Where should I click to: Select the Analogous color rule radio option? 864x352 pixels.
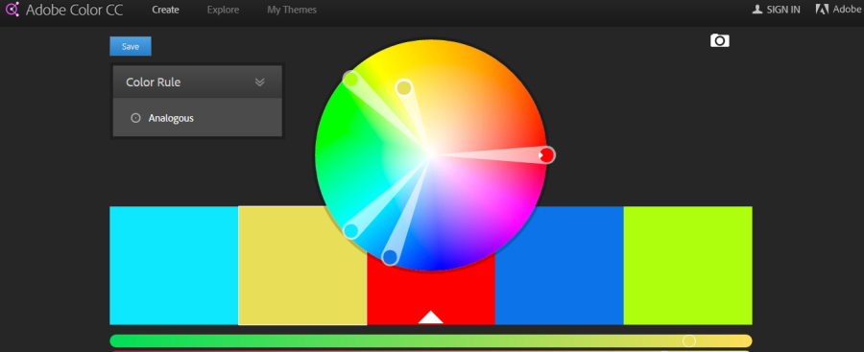pyautogui.click(x=135, y=118)
